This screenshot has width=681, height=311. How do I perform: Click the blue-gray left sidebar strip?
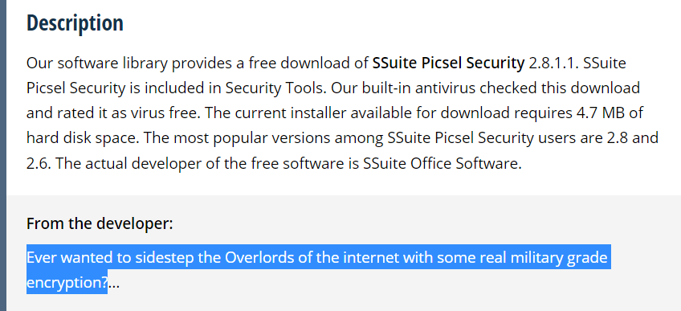coord(3,156)
